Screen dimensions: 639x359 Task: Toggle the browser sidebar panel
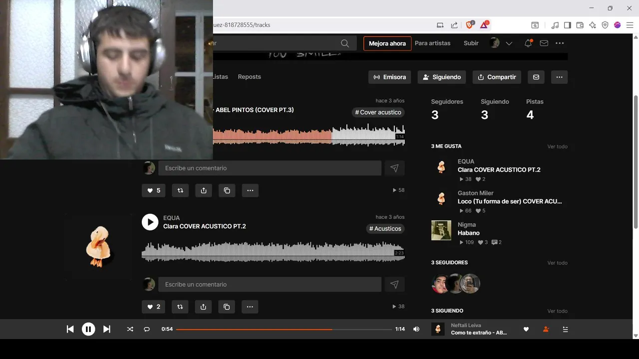[567, 25]
